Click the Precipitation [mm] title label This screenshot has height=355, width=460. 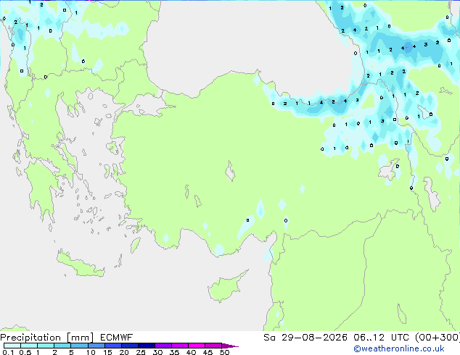click(x=47, y=338)
